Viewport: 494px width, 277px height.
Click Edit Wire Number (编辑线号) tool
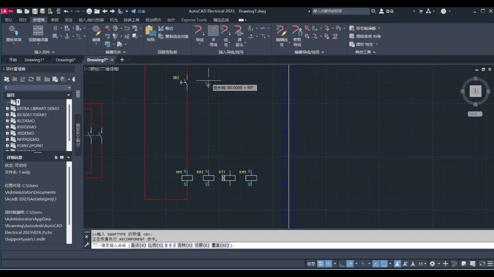(282, 36)
